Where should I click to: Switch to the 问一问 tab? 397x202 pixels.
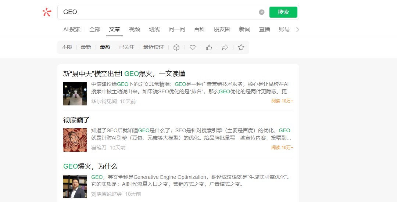[x=177, y=29]
